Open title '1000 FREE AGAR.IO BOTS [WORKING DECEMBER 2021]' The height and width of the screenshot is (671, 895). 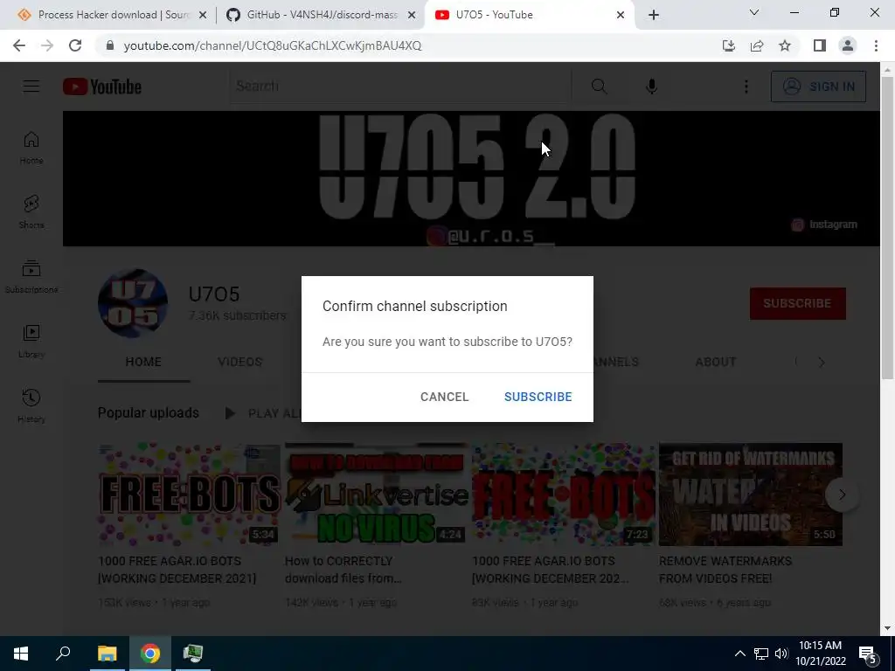point(177,570)
